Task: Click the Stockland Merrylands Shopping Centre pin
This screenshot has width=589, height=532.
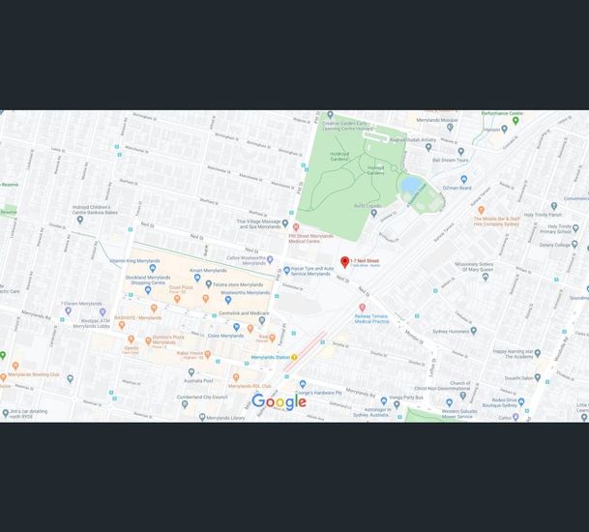Action: pyautogui.click(x=148, y=290)
